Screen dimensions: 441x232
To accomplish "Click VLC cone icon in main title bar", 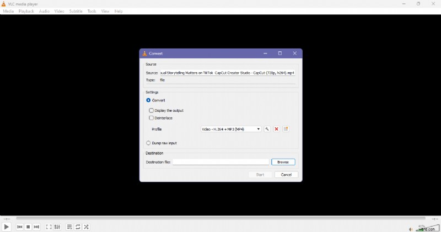I will [x=4, y=4].
